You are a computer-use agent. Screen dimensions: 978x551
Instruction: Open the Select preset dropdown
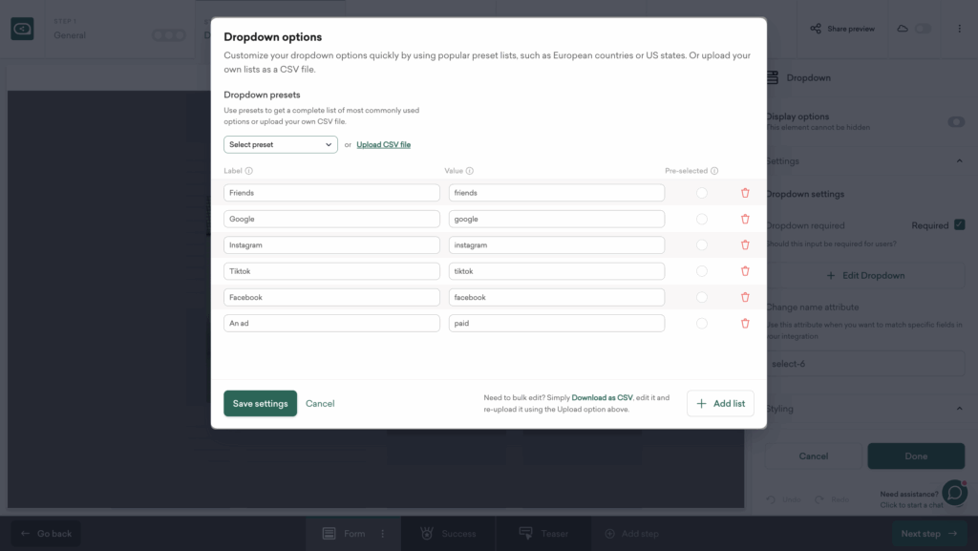[280, 144]
